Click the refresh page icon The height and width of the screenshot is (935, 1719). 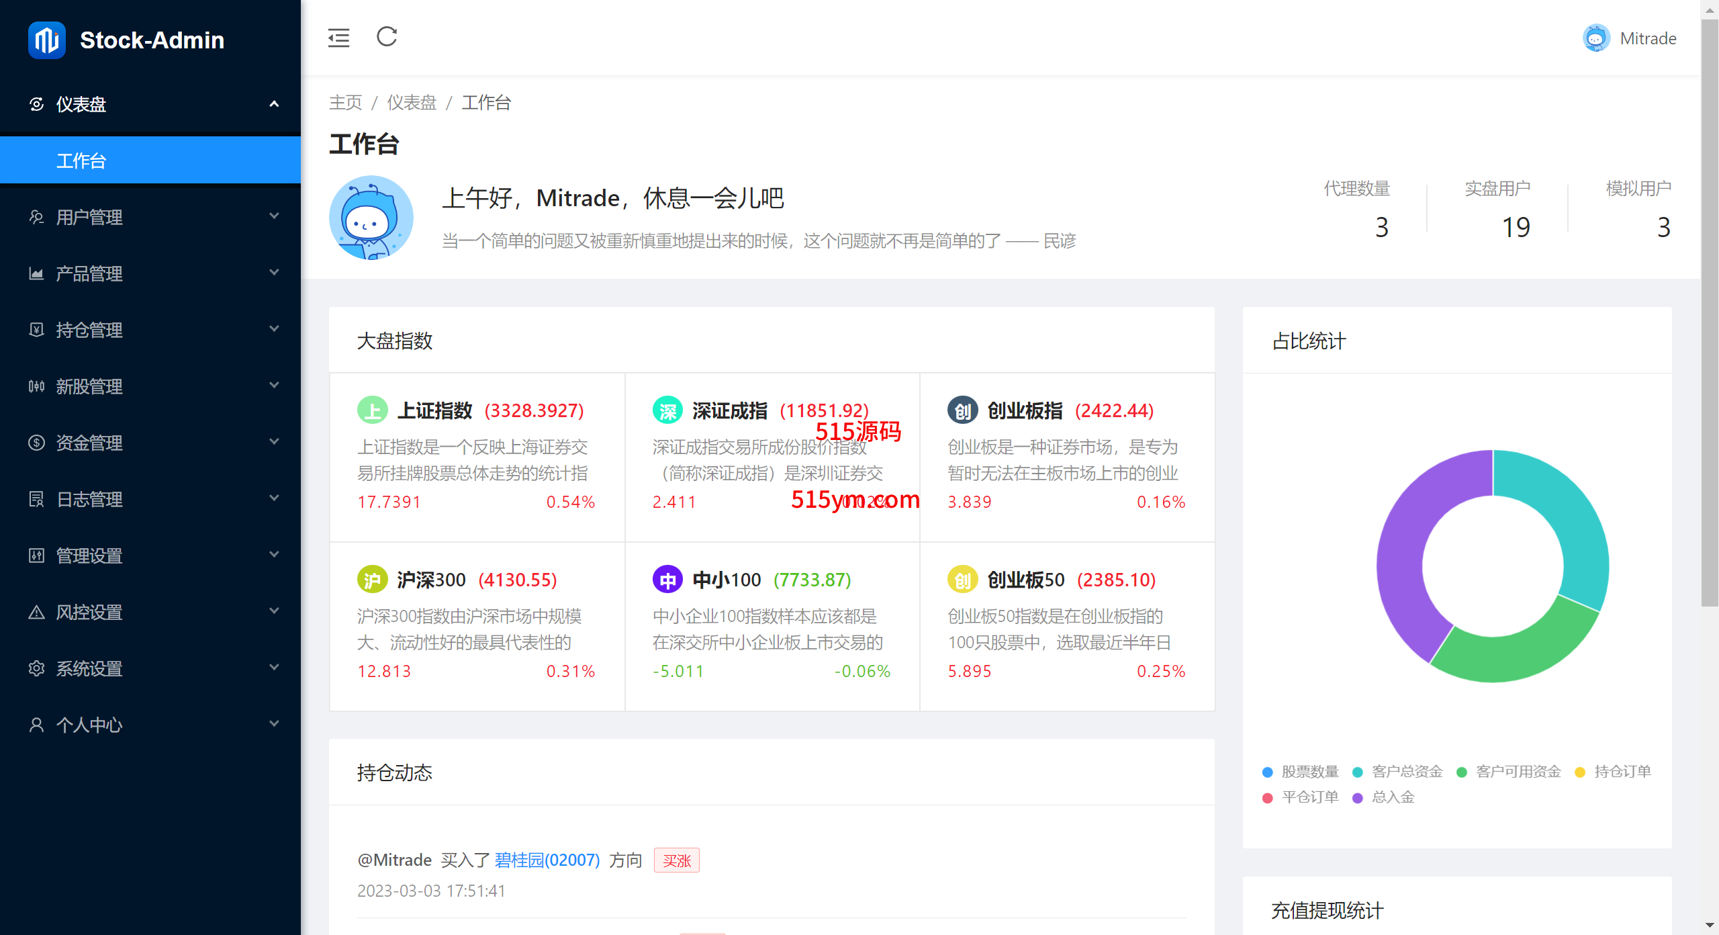pyautogui.click(x=387, y=37)
